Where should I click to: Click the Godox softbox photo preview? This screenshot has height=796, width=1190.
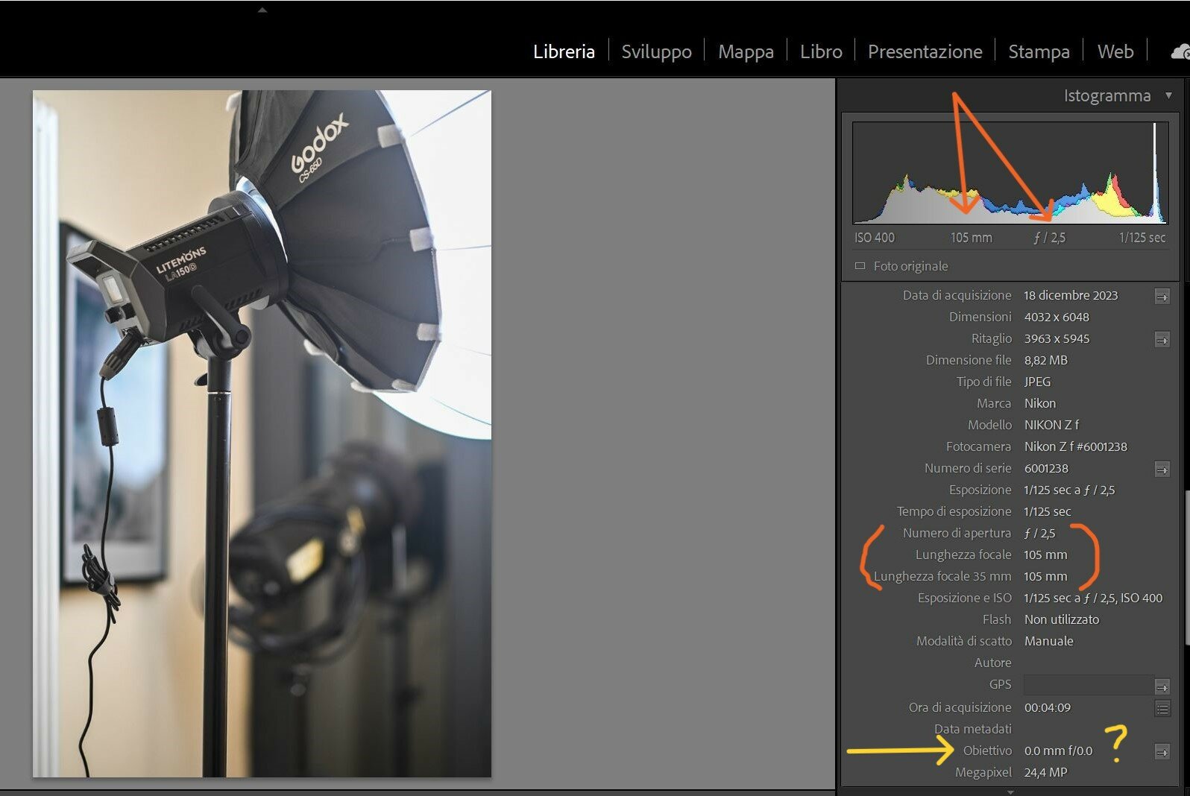pyautogui.click(x=262, y=434)
